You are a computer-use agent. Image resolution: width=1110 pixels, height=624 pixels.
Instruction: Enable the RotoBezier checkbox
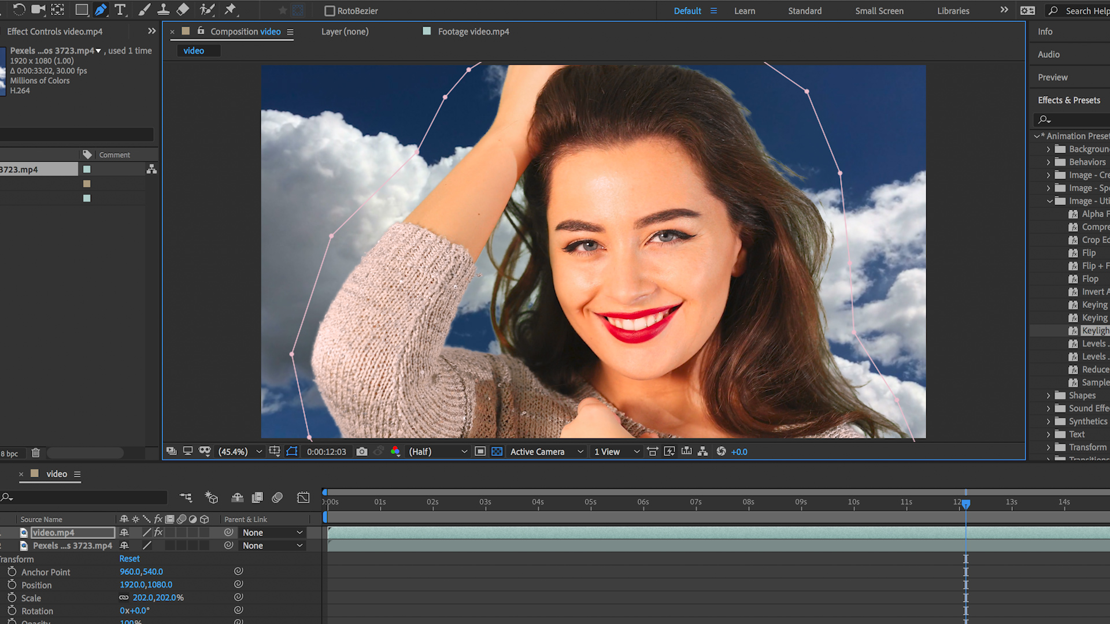330,11
